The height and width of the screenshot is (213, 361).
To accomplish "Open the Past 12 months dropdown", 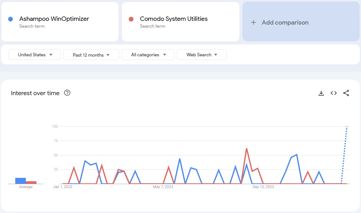I will coord(91,55).
